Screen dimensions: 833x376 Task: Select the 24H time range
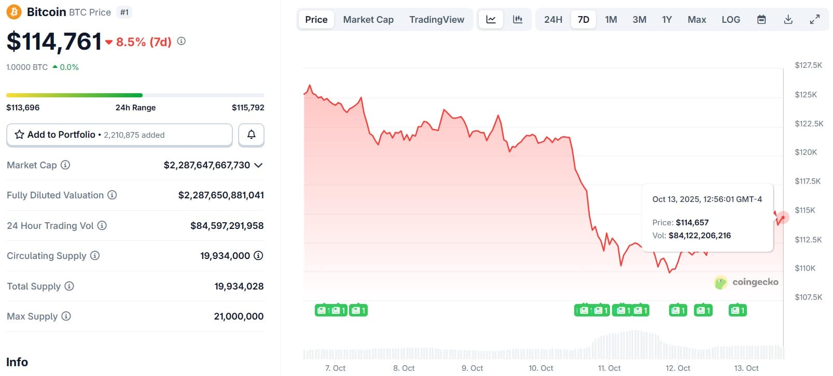coord(553,20)
